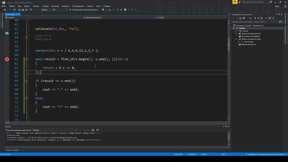Click Solution Explorer Collapse All icon
The image size is (288, 162).
pyautogui.click(x=258, y=18)
